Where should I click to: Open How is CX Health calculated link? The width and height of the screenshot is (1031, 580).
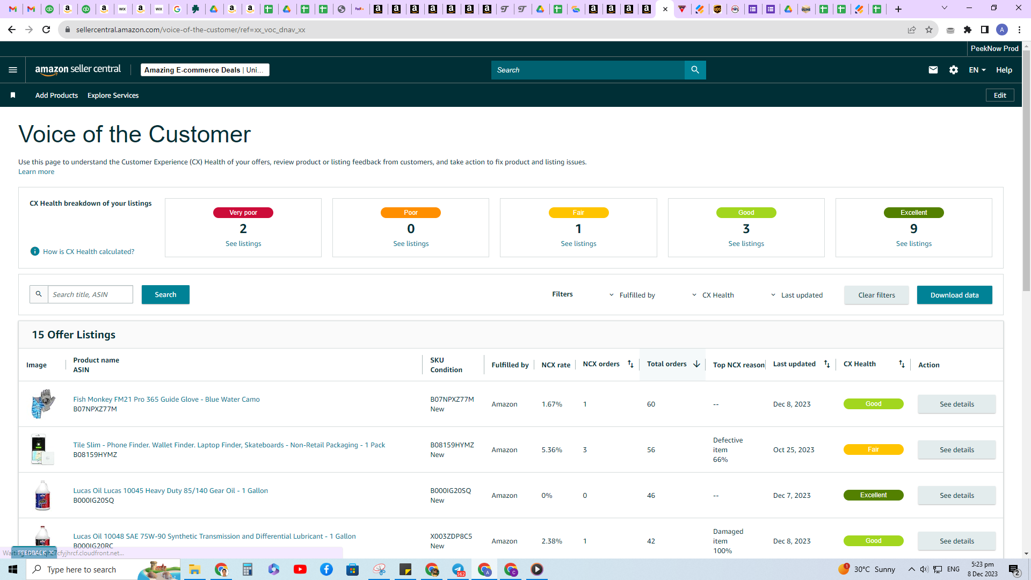click(x=89, y=251)
